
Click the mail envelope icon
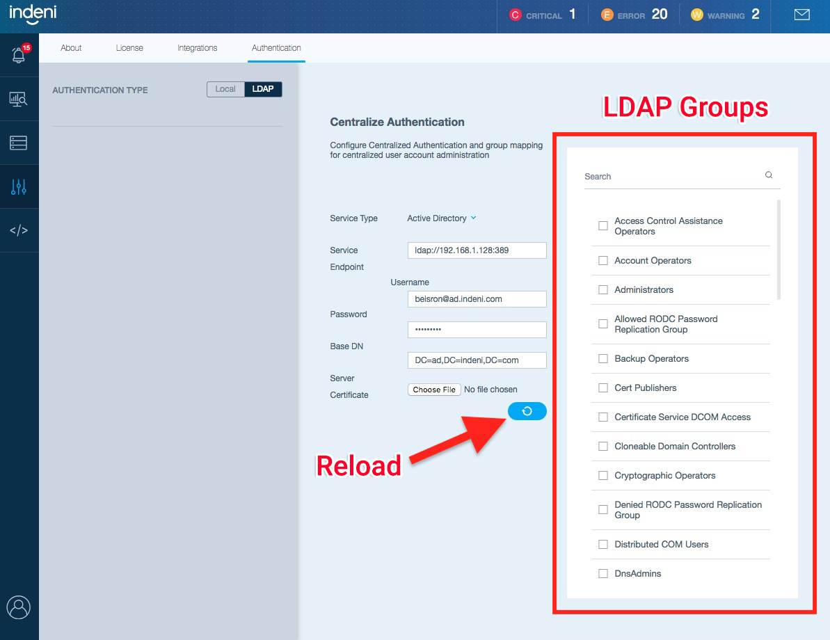click(x=801, y=15)
